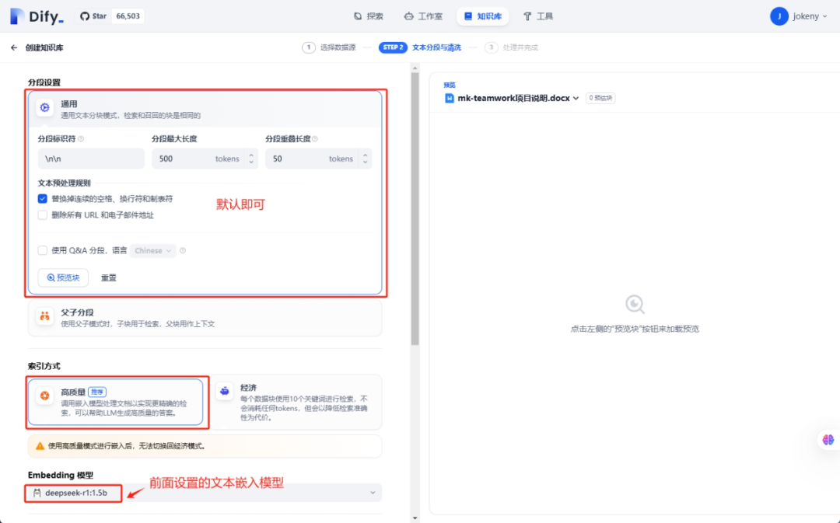Click the Q&A 分段 help icon

tap(183, 250)
